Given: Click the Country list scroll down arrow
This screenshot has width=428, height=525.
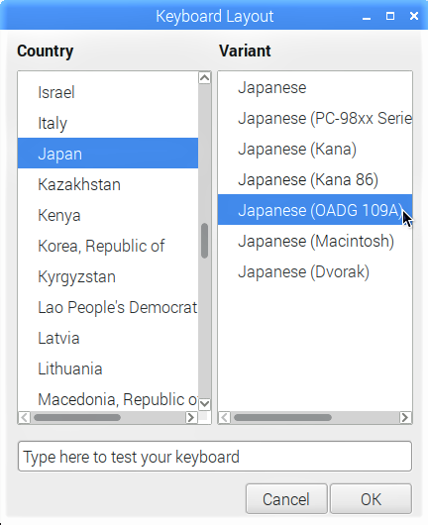Looking at the screenshot, I should pyautogui.click(x=205, y=404).
